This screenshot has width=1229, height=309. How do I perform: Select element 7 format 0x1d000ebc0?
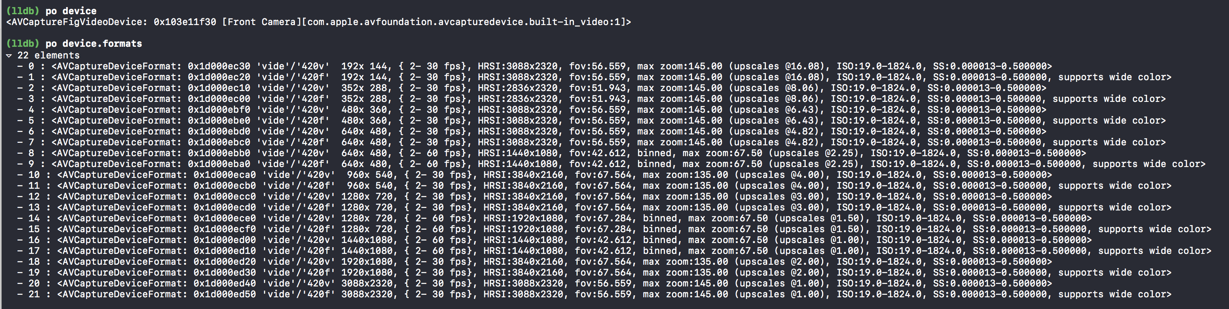point(591,142)
